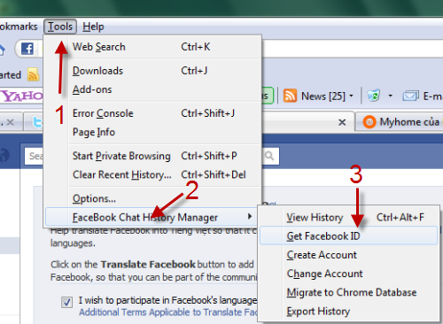The image size is (443, 324).
Task: Select Export History entry
Action: 348,312
